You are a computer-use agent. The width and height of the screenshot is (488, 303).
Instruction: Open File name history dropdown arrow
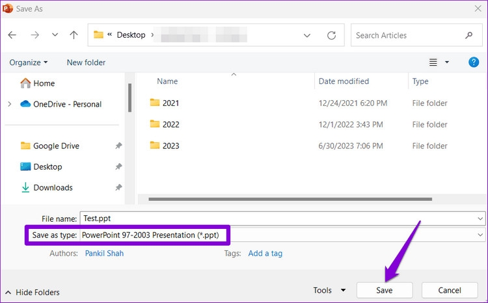480,218
